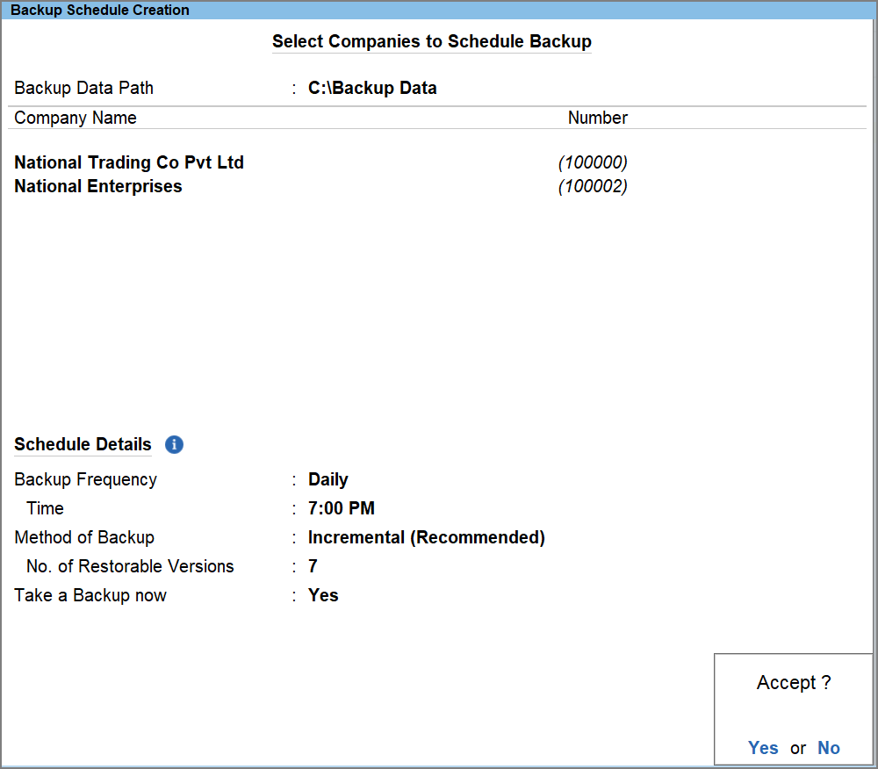The width and height of the screenshot is (878, 769).
Task: Click the Company Name column header
Action: 75,118
